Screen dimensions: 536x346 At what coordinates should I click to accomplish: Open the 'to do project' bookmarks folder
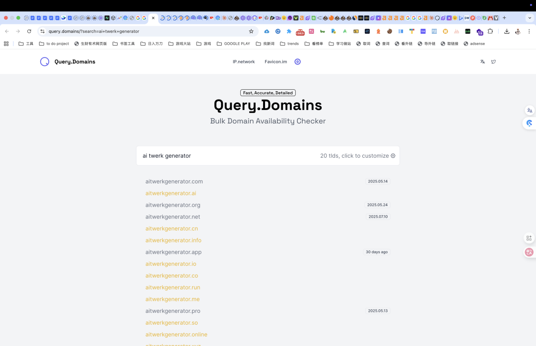coord(54,44)
